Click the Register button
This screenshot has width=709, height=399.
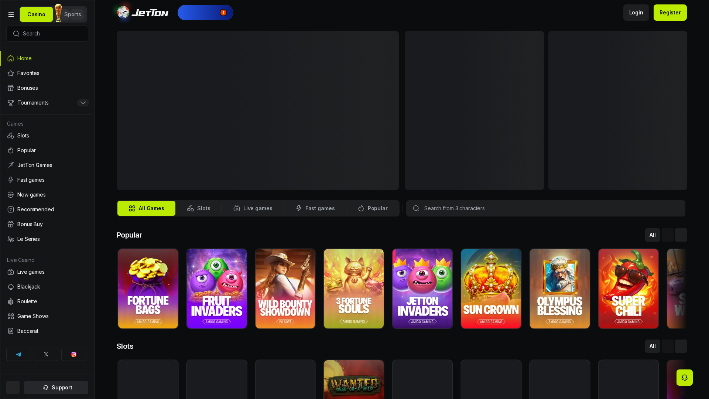670,13
